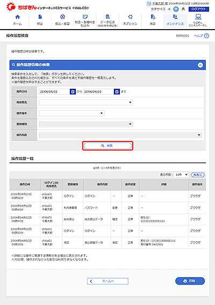The width and height of the screenshot is (215, 305).
Task: Select the large 大 font size toggle
Action: [183, 9]
